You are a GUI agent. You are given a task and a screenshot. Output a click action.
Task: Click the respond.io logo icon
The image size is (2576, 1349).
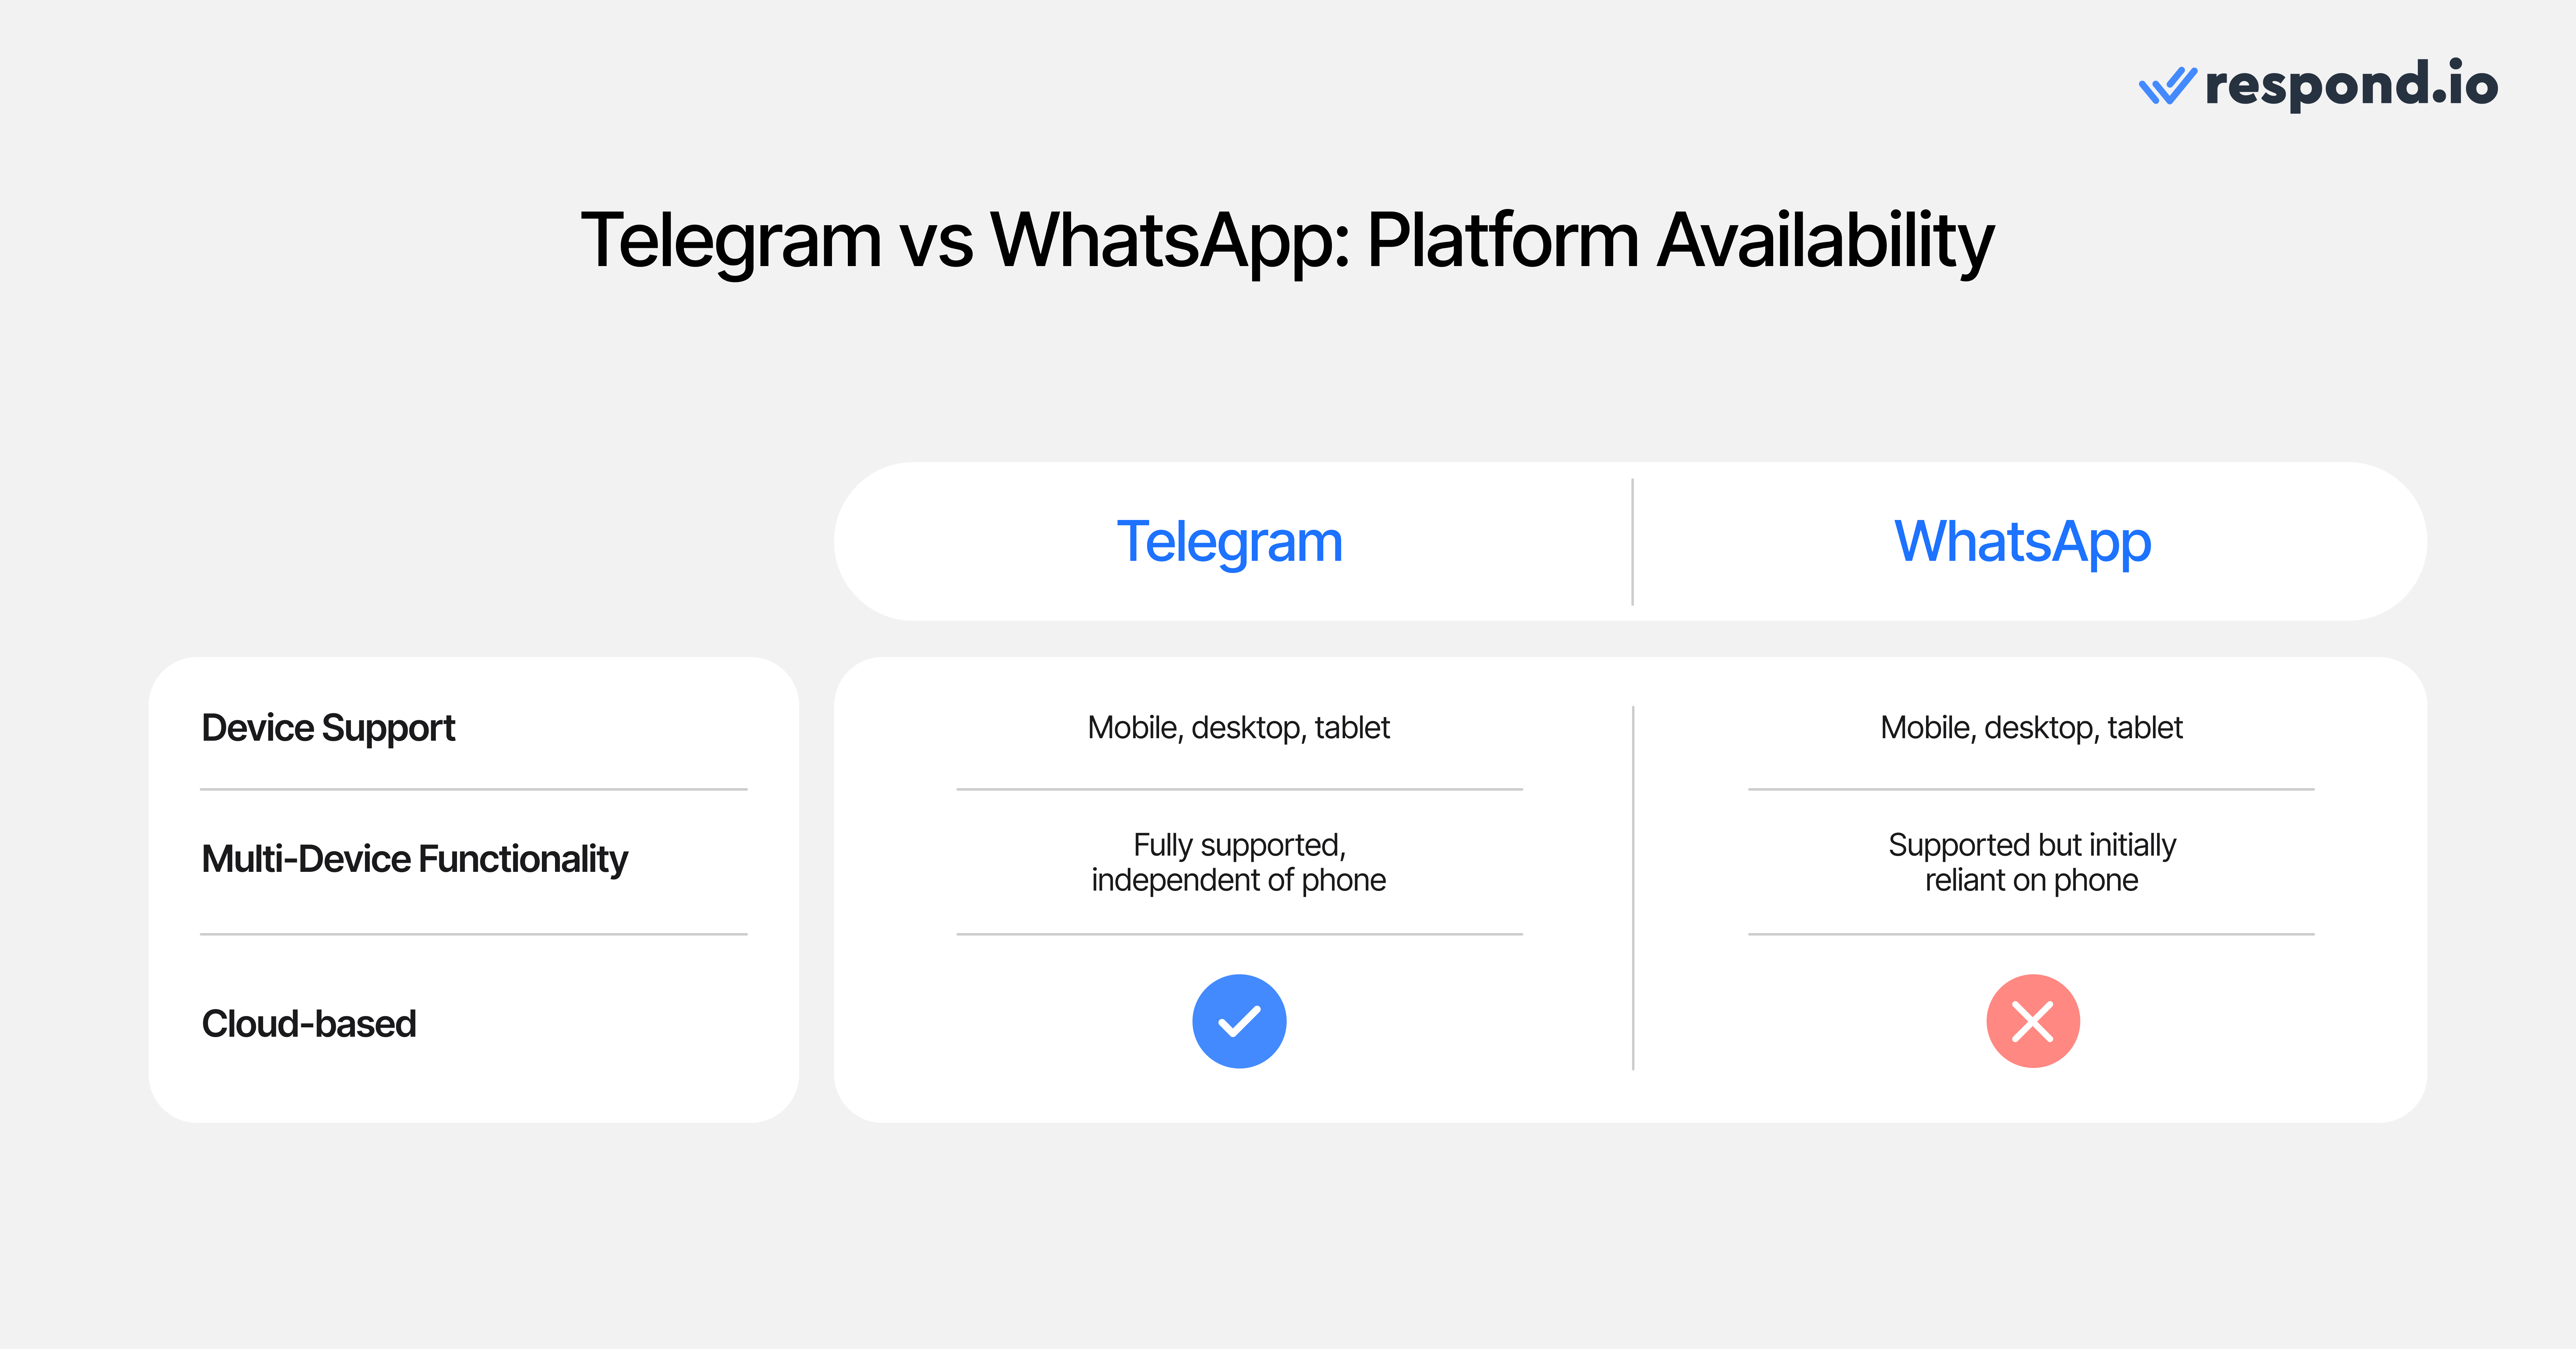pos(2155,94)
